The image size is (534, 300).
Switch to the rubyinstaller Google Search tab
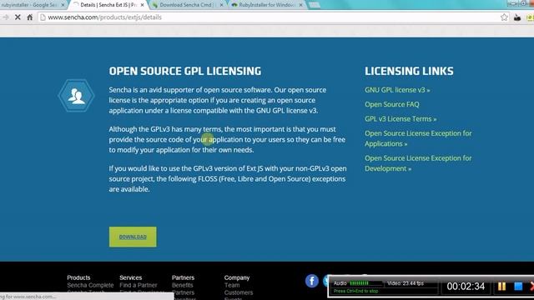click(x=30, y=5)
